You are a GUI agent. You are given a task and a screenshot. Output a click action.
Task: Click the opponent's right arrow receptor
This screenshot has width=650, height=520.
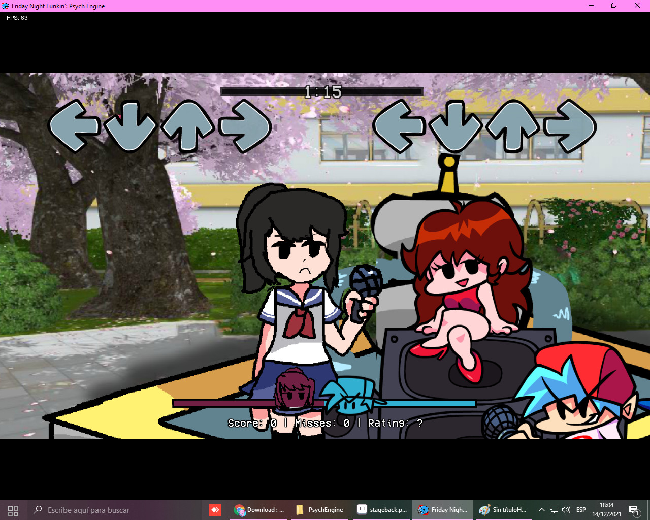(245, 127)
